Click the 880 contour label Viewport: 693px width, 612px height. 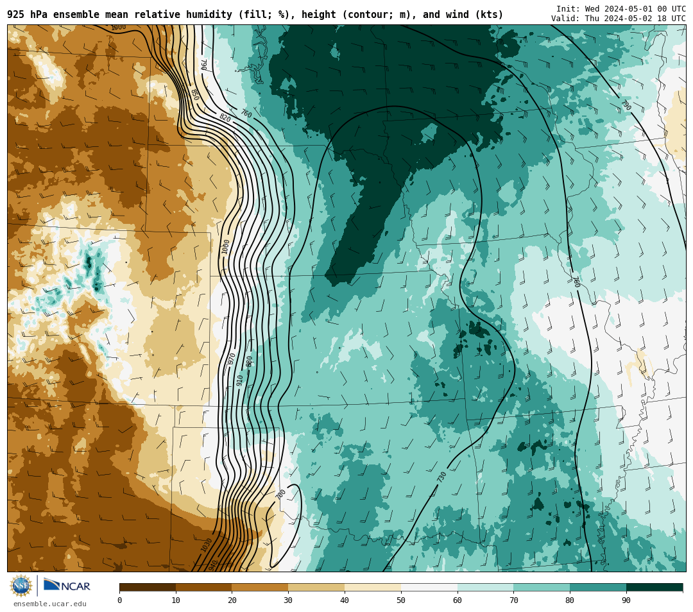(249, 361)
